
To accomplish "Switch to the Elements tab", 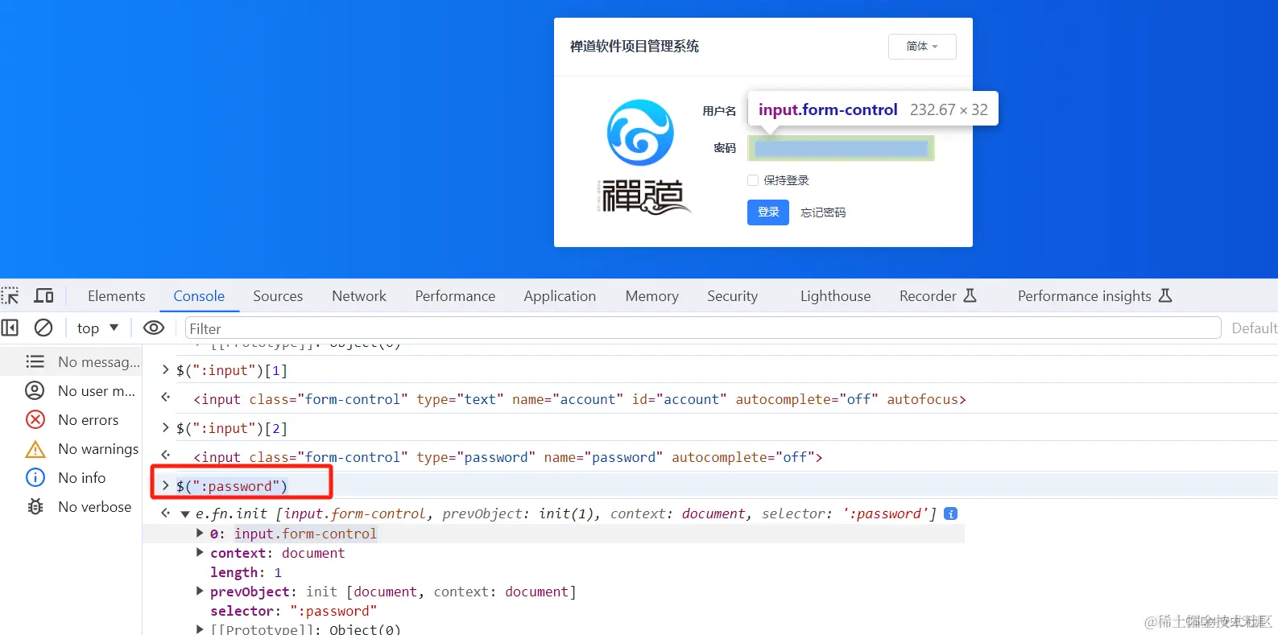I will 117,295.
